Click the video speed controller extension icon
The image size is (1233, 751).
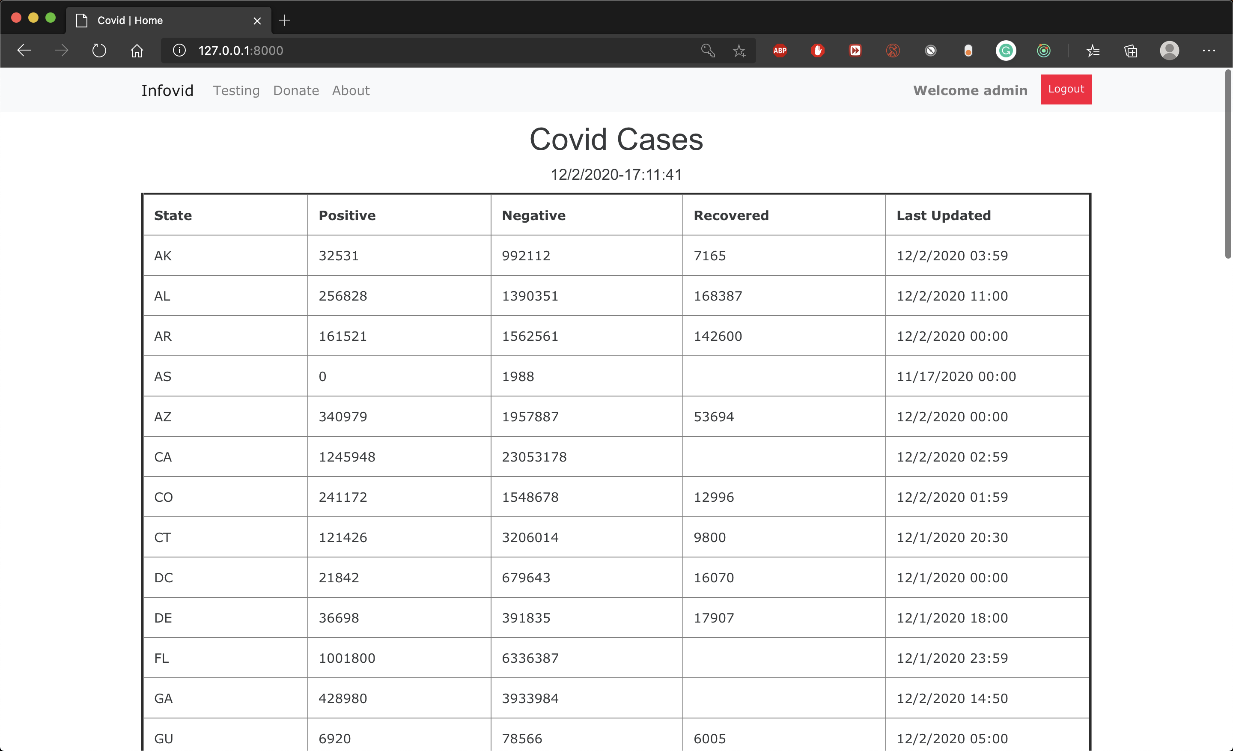coord(855,51)
